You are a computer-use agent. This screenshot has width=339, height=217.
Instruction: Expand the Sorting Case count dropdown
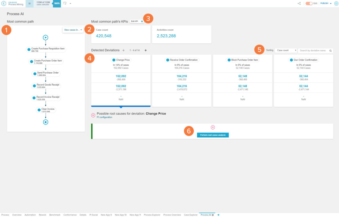(x=286, y=51)
